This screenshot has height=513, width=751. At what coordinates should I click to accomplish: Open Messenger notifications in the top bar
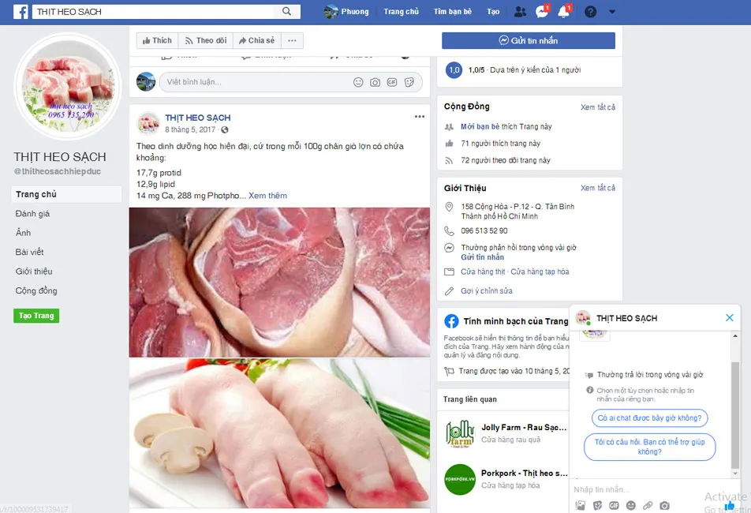pos(542,11)
